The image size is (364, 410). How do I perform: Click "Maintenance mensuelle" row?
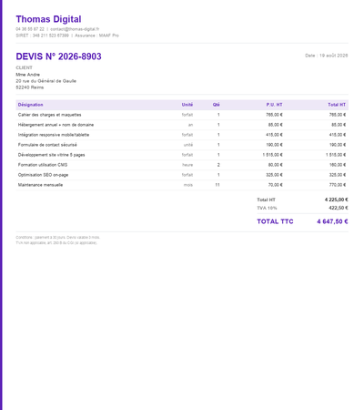(x=182, y=185)
